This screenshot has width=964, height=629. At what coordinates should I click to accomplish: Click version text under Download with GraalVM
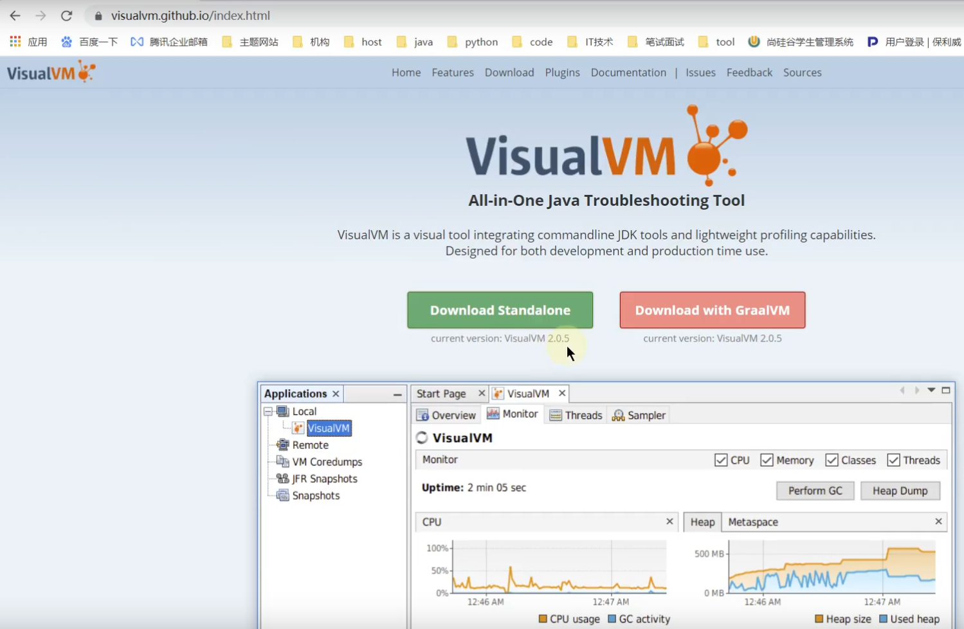[x=713, y=338]
